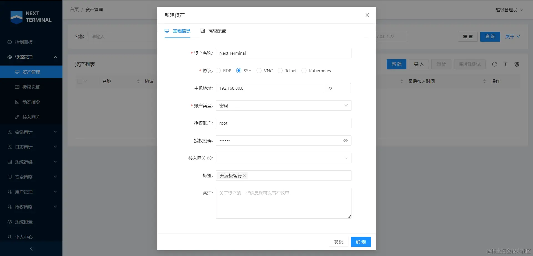This screenshot has width=533, height=256.
Task: Select the VNC protocol radio button
Action: (259, 71)
